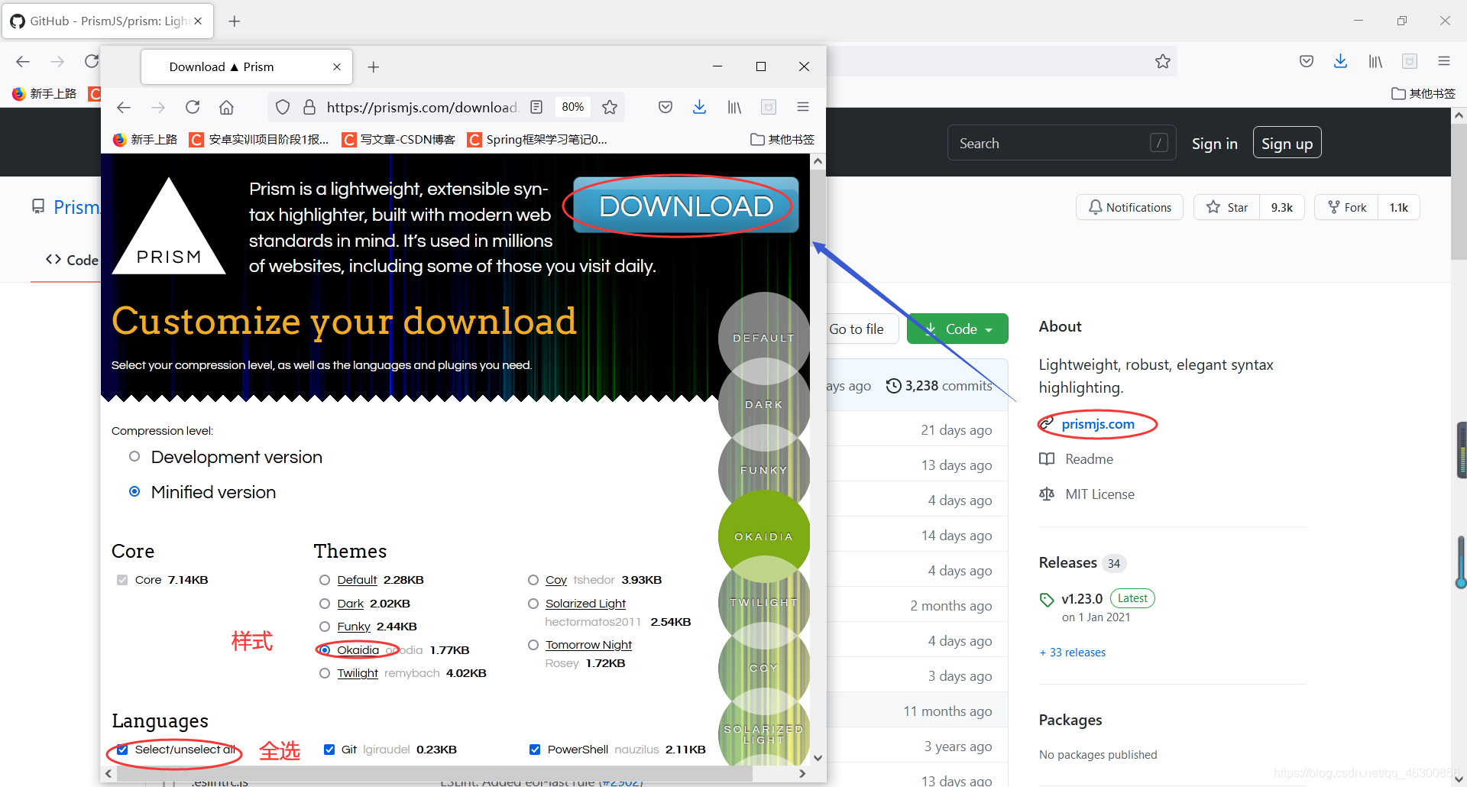Click the padlock site info icon

(309, 108)
